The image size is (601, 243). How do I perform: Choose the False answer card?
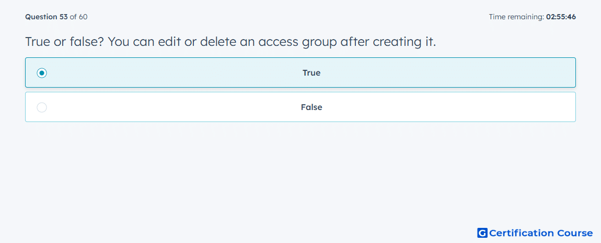300,107
